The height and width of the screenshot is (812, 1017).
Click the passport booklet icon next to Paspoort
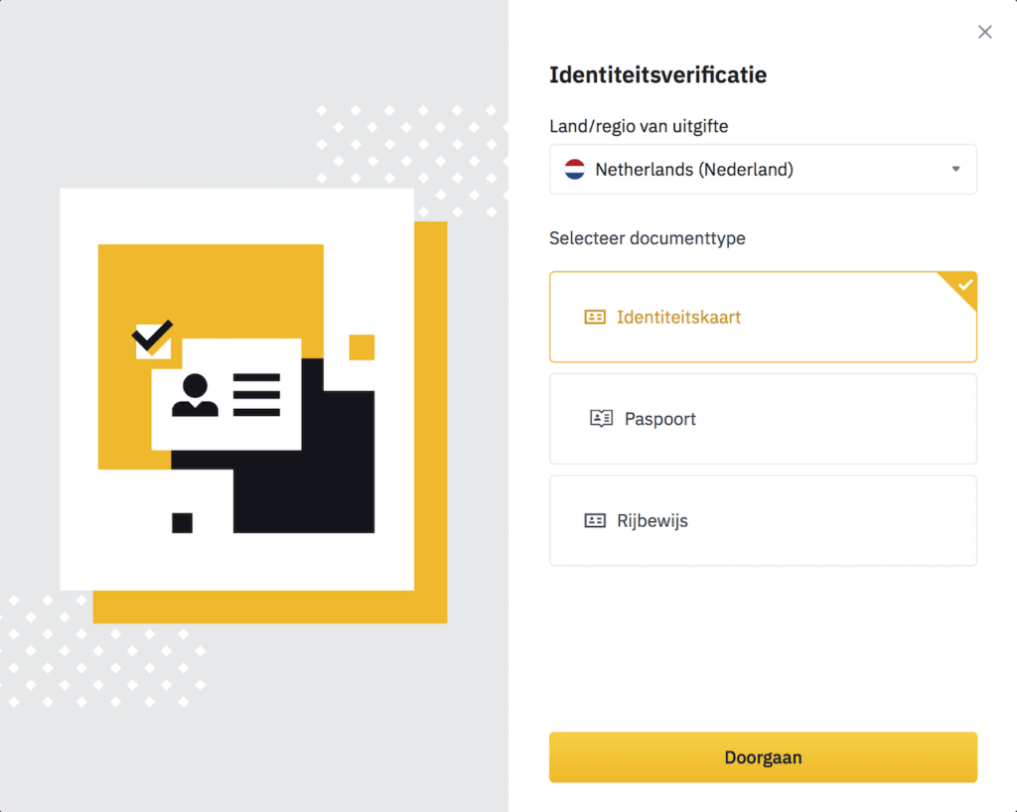point(601,418)
